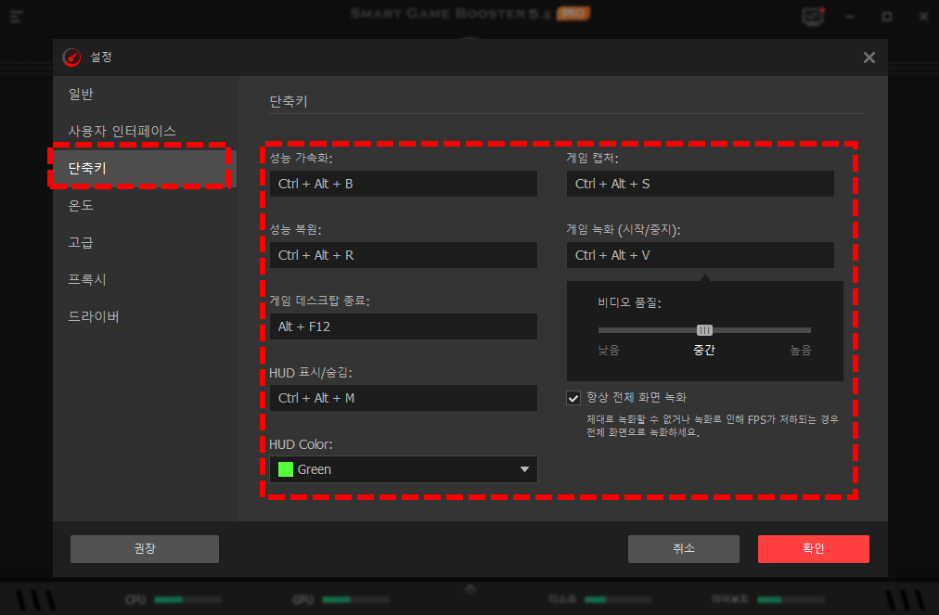Open the 드라이버 settings section
The image size is (939, 615).
94,316
